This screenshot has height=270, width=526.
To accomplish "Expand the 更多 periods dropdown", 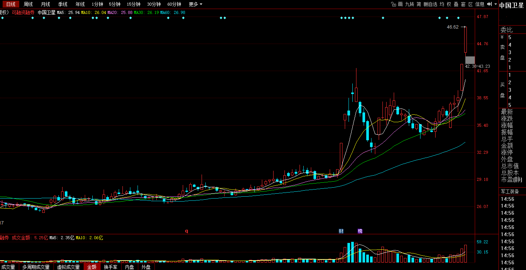I will [x=196, y=4].
